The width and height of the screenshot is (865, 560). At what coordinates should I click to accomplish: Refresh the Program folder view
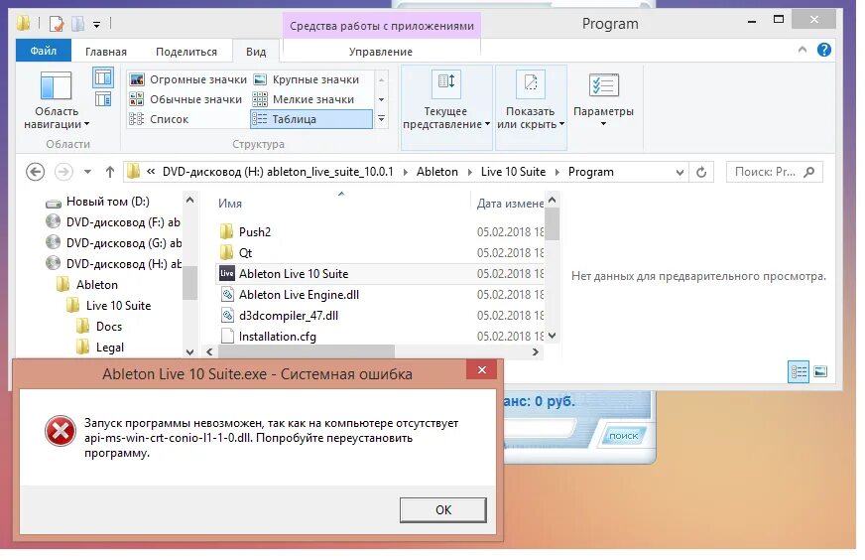point(701,172)
